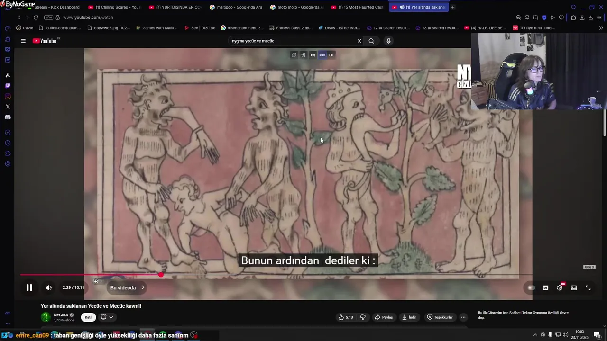Open browser easy setup menu
Image resolution: width=607 pixels, height=341 pixels.
click(x=599, y=18)
